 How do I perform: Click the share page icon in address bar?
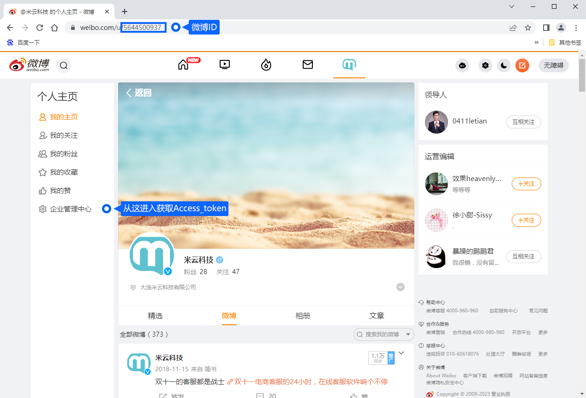coord(513,28)
